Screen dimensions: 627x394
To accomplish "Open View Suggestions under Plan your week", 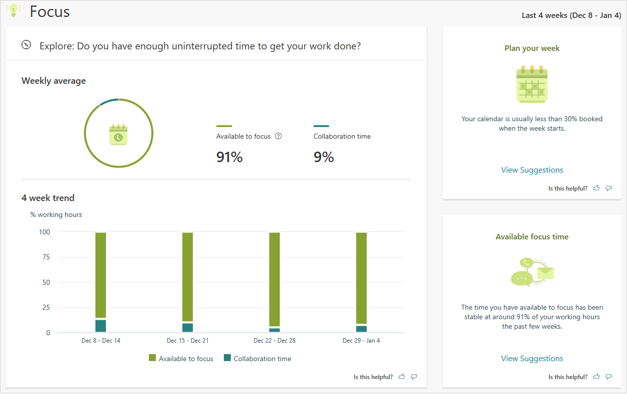I will [532, 170].
